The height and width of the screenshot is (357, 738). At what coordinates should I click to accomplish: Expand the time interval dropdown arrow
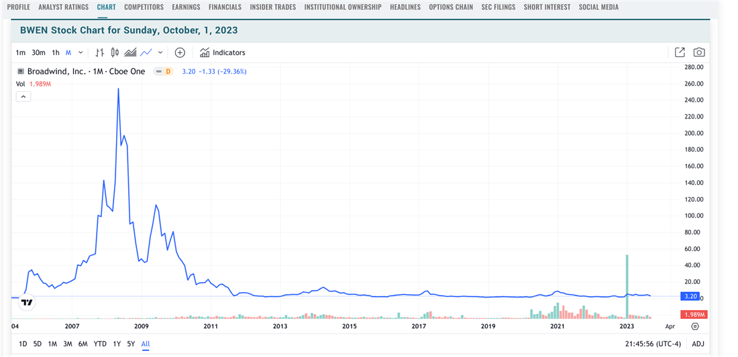click(x=81, y=52)
